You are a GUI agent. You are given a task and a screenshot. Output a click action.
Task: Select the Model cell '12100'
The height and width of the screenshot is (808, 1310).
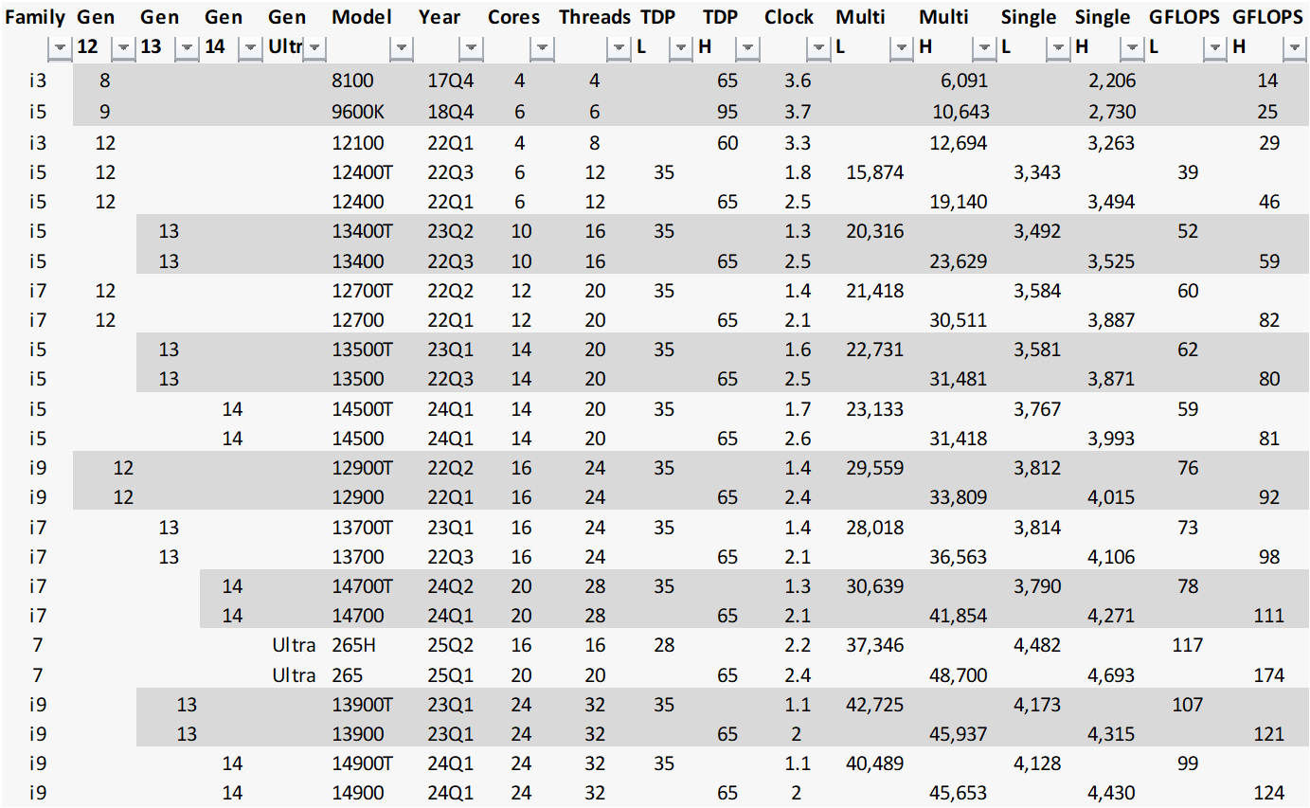(x=357, y=144)
